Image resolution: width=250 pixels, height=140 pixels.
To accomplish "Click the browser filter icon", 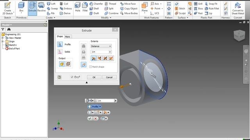I will pos(3,29).
